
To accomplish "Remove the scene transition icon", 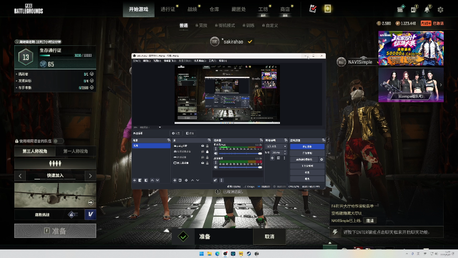I will tap(278, 158).
